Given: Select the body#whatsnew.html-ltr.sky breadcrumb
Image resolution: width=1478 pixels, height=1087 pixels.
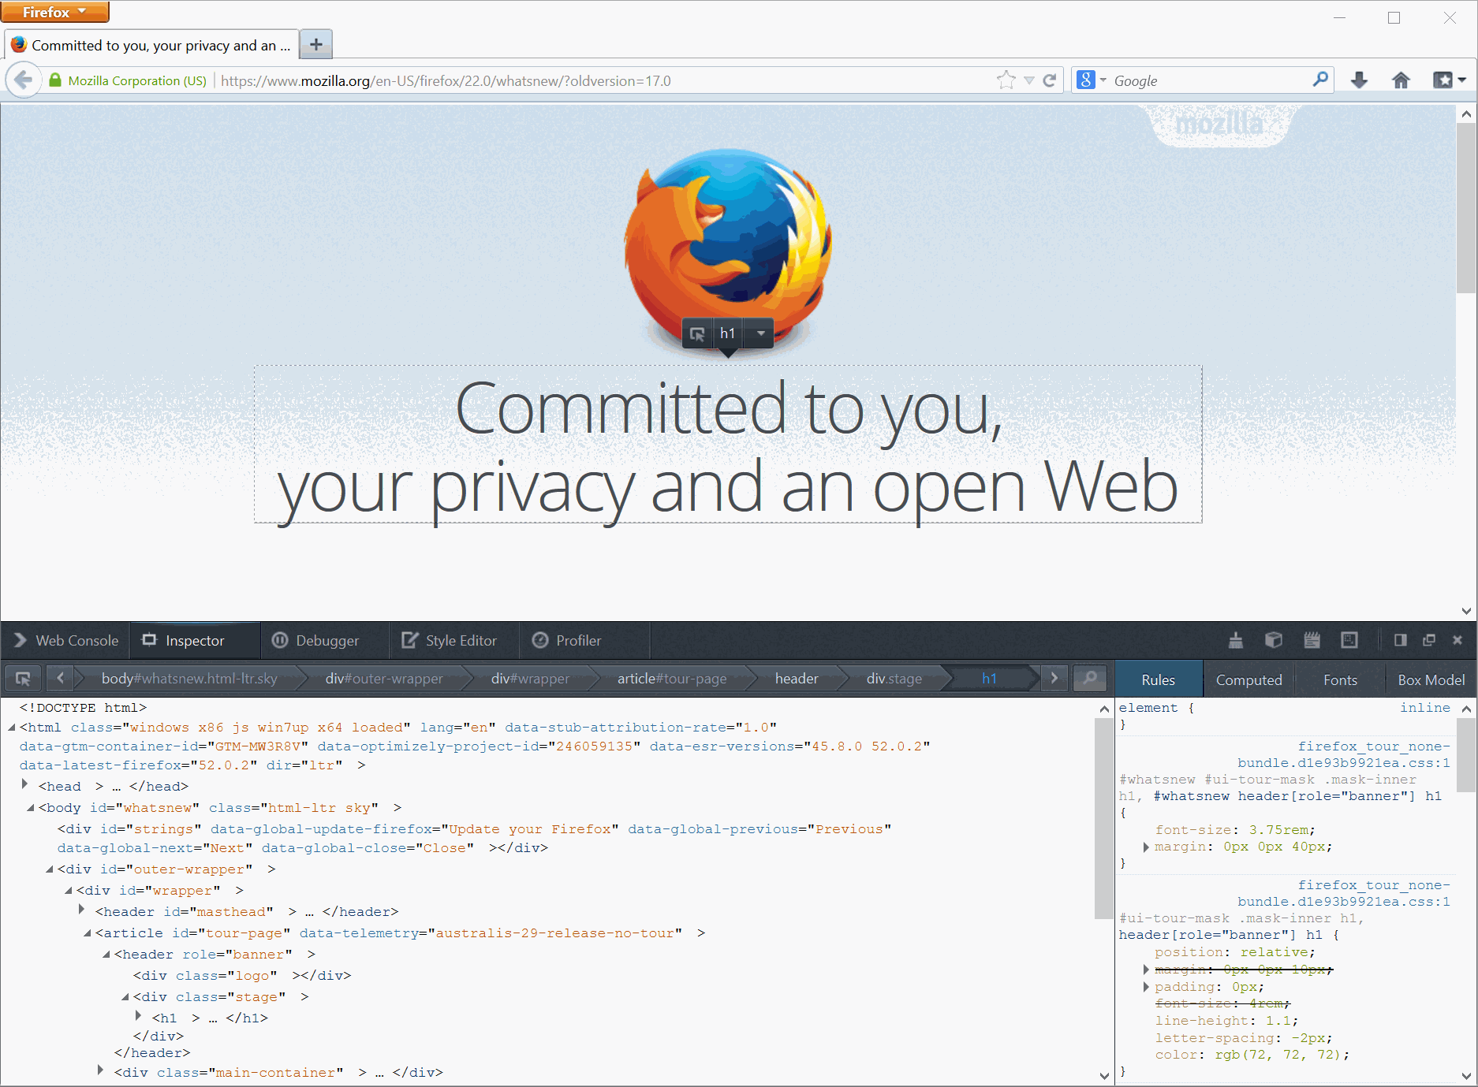Looking at the screenshot, I should tap(189, 678).
